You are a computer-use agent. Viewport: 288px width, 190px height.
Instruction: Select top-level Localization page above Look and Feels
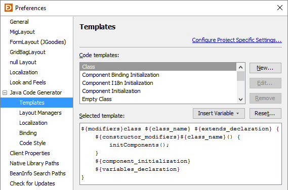pos(24,72)
